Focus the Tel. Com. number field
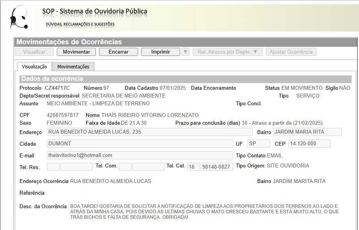This screenshot has height=230, width=359. (149, 167)
